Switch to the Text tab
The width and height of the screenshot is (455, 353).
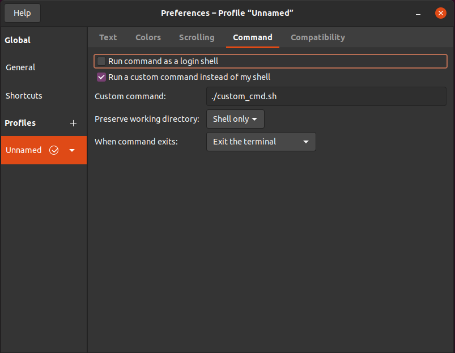point(108,37)
